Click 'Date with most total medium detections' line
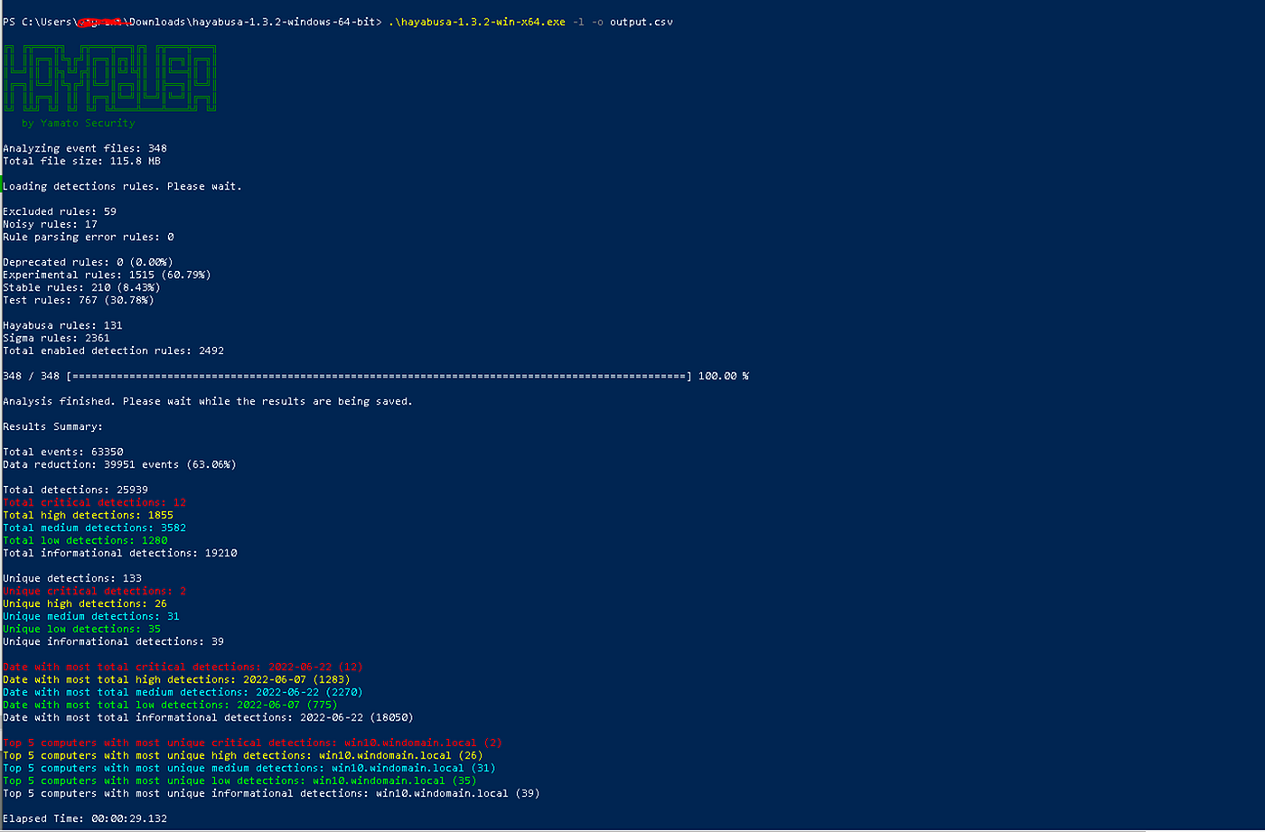 click(183, 692)
